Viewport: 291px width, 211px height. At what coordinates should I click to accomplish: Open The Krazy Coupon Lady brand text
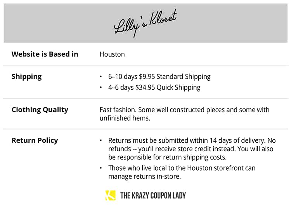click(x=153, y=195)
